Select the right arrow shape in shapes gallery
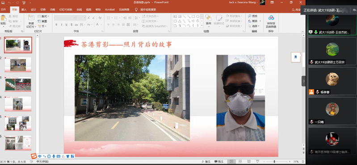Screen dimensions: 357x165 193,21
